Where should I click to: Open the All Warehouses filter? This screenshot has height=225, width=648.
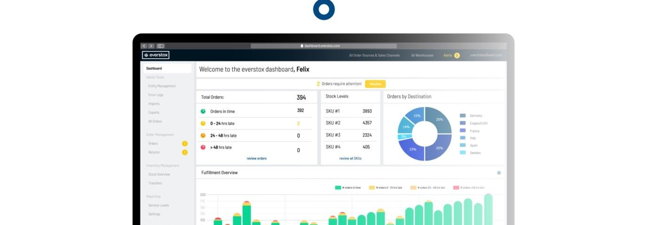422,55
